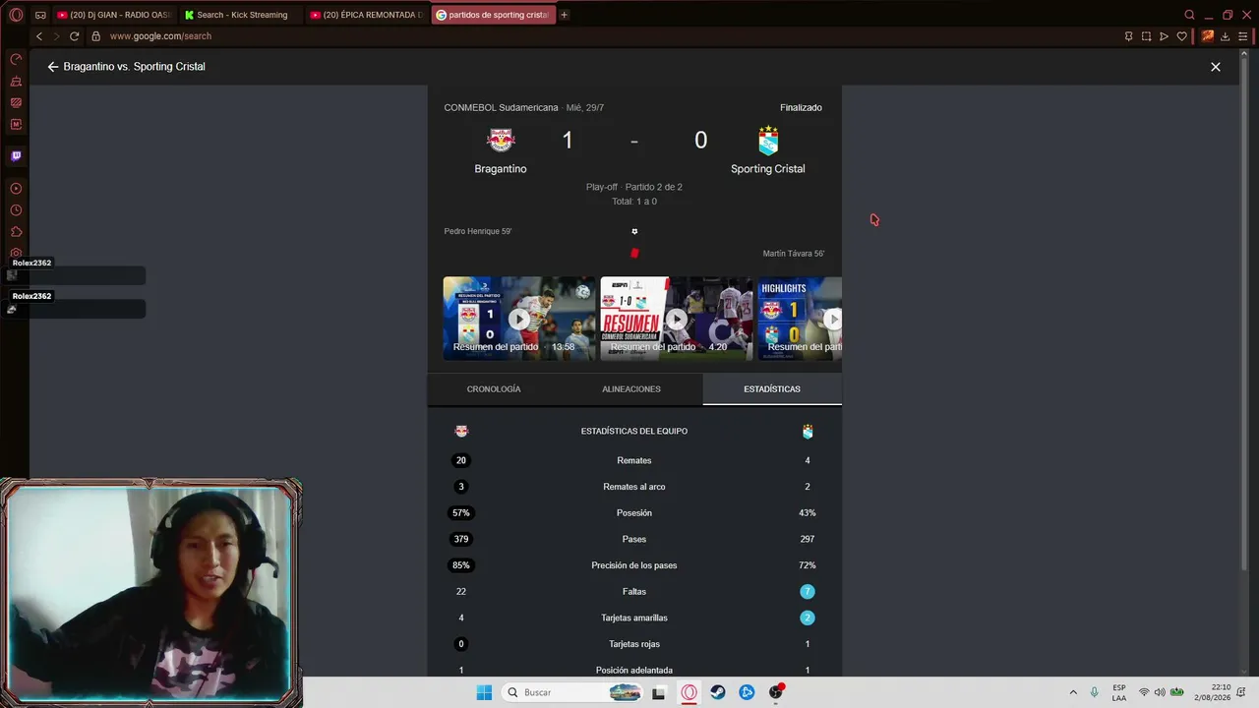Click the taskbar search box Buscar
The height and width of the screenshot is (708, 1259).
573,692
